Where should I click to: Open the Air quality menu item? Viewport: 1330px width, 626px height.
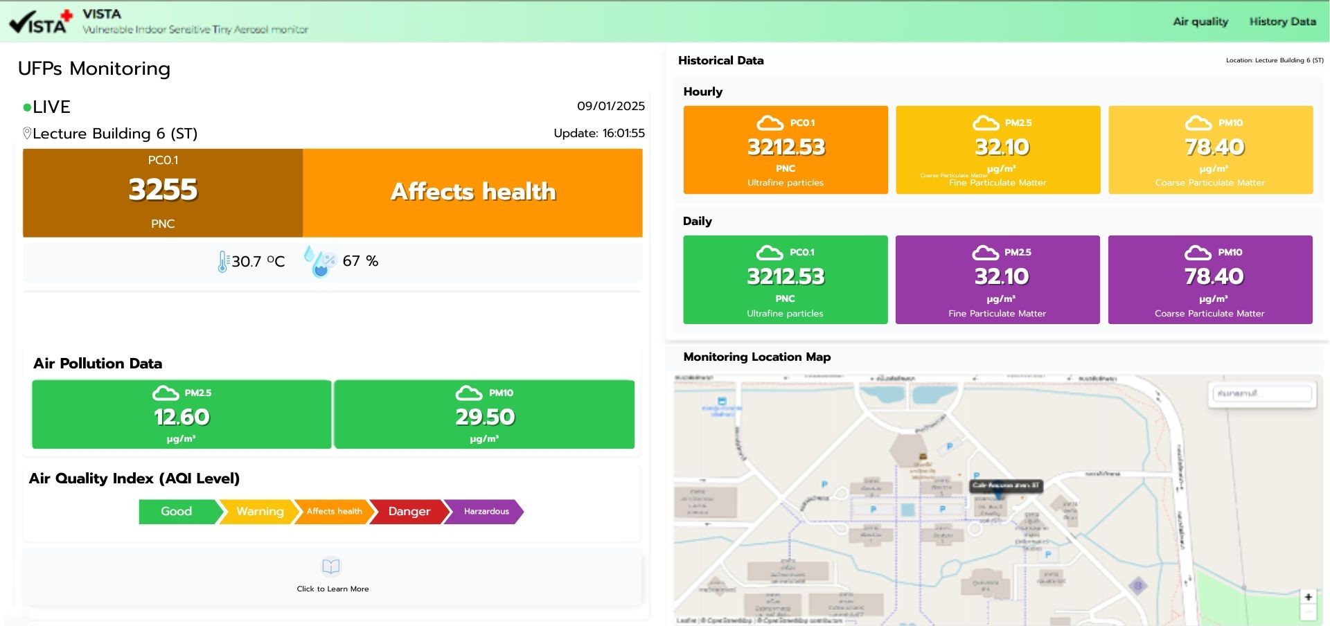click(1200, 21)
